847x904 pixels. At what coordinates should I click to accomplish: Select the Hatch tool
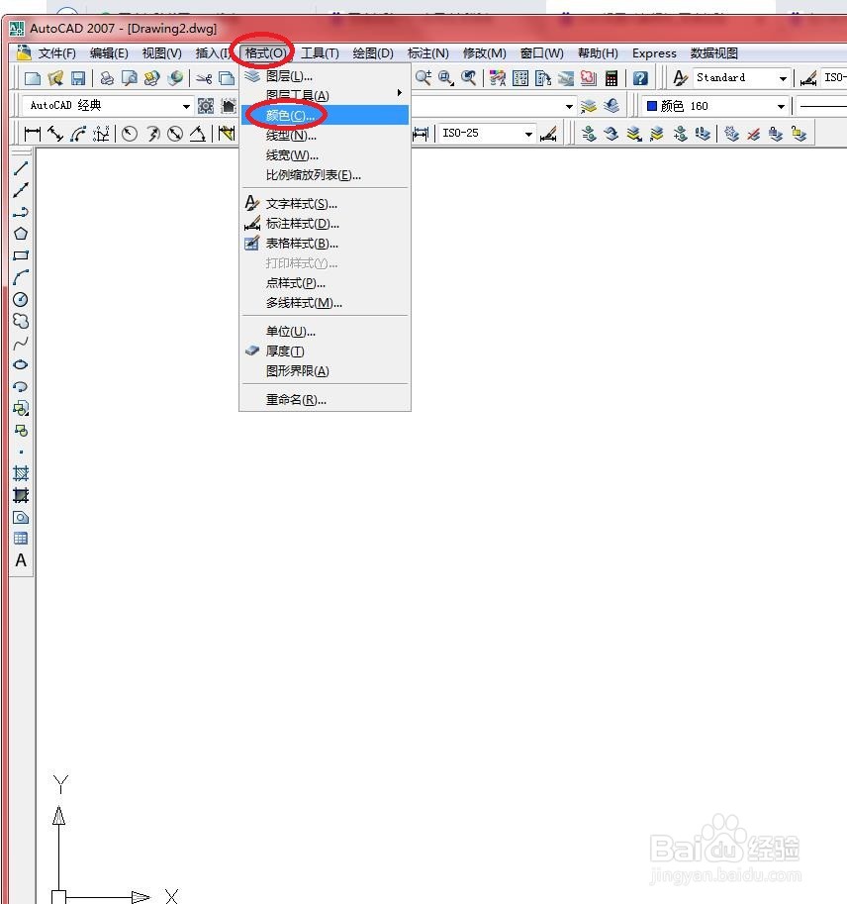pyautogui.click(x=21, y=473)
